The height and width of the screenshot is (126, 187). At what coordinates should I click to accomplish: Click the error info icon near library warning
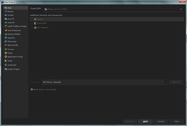[x=32, y=89]
